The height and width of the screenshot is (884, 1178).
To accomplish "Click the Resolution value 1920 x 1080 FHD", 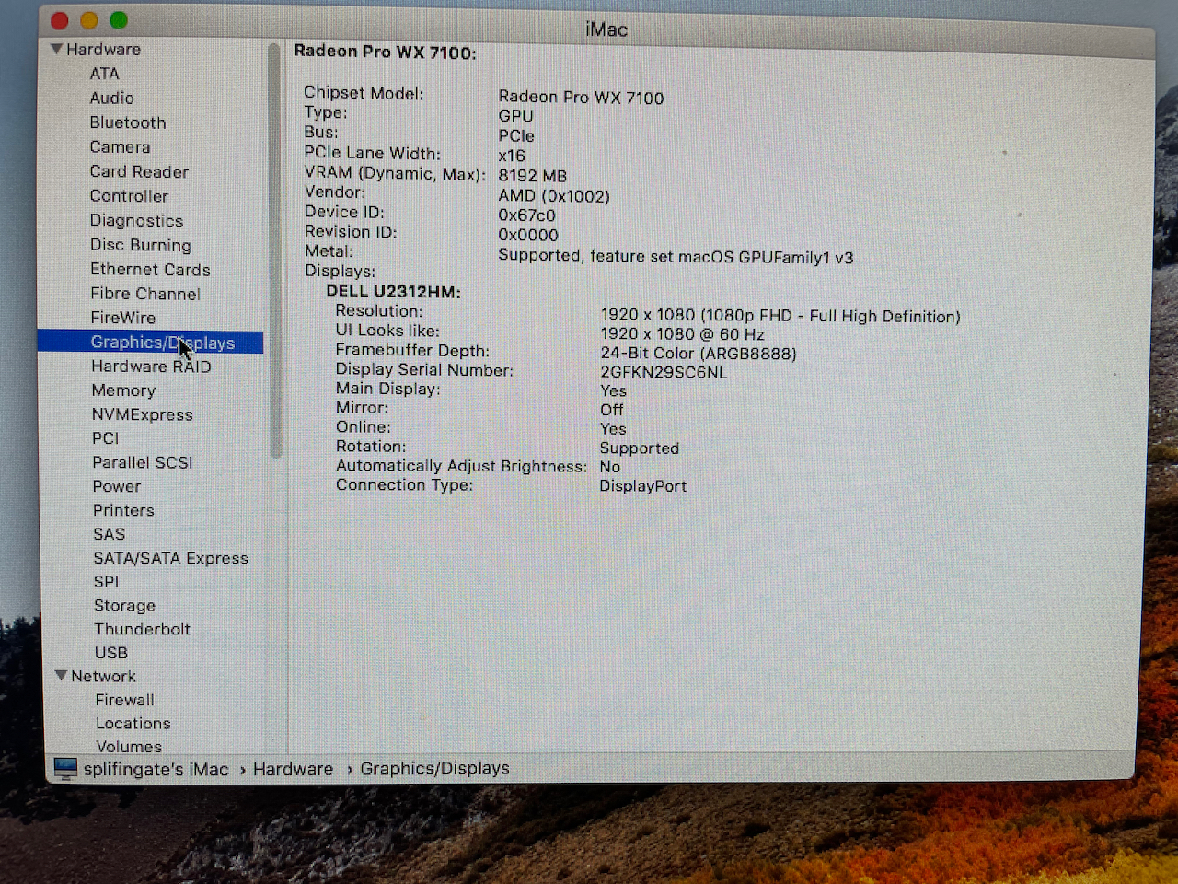I will (x=780, y=316).
